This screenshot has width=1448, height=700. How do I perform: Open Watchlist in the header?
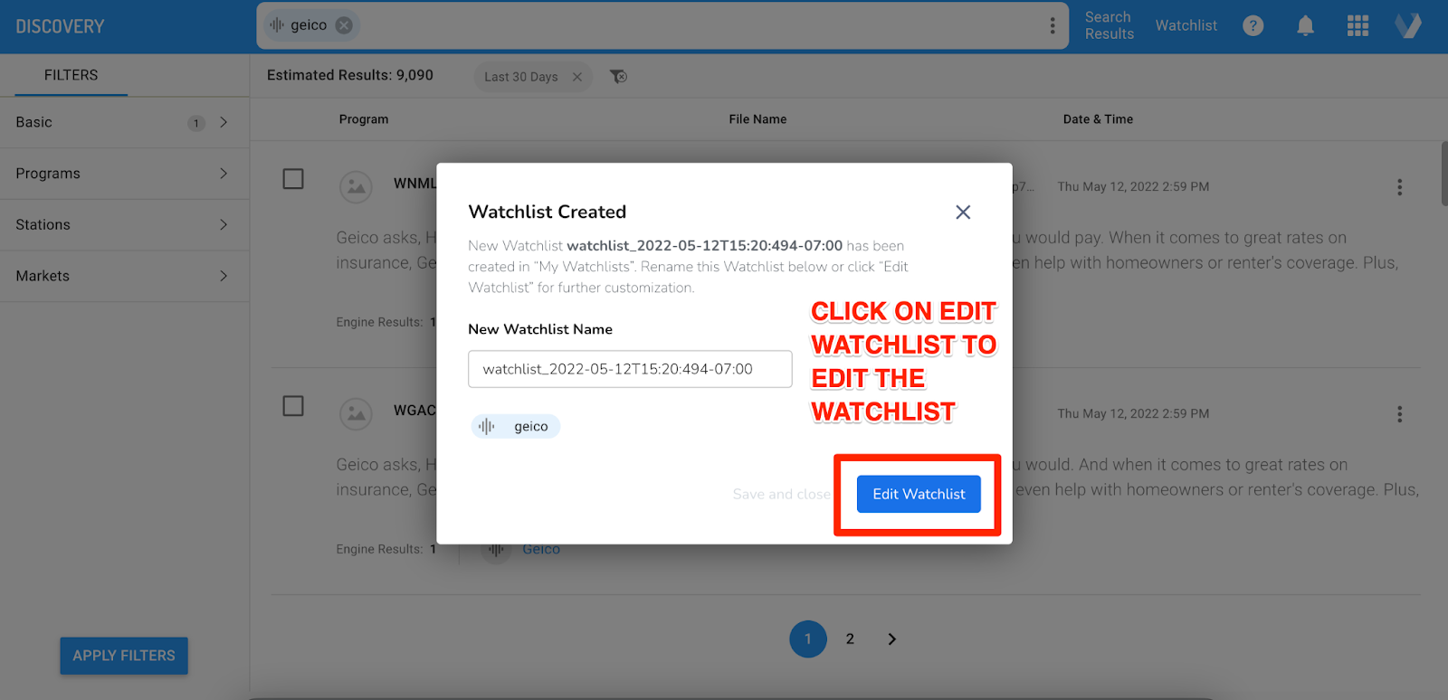pos(1186,25)
